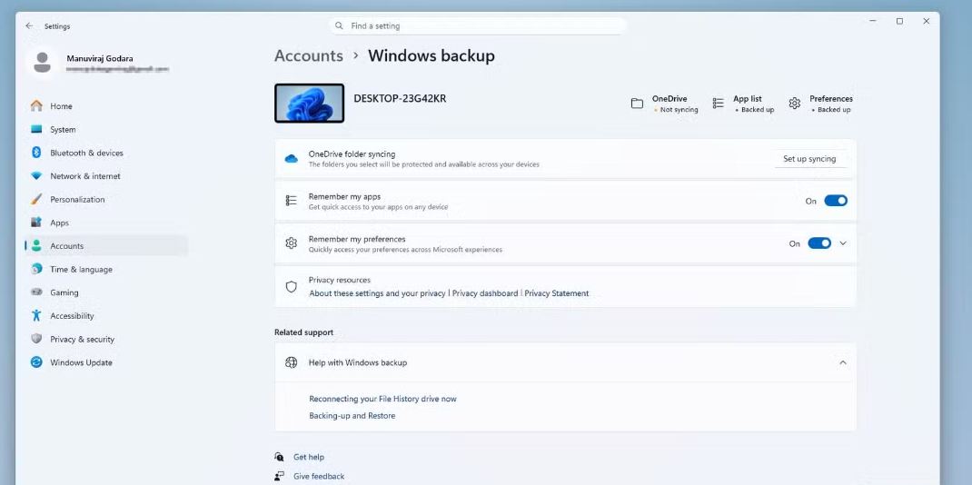
Task: Click the Windows Update sync icon
Action: (36, 362)
